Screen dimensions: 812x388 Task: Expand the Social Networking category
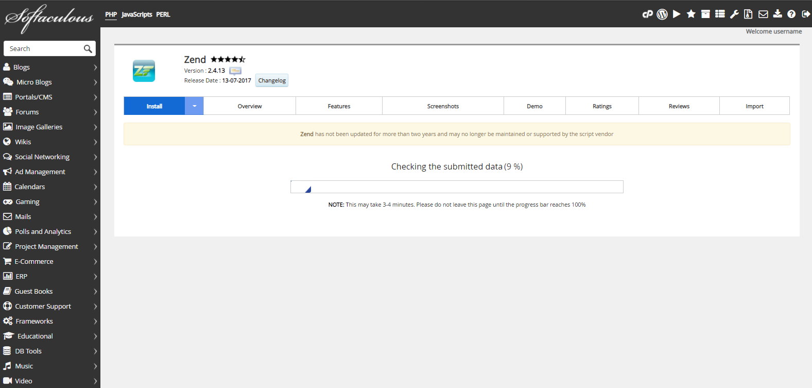pos(50,157)
